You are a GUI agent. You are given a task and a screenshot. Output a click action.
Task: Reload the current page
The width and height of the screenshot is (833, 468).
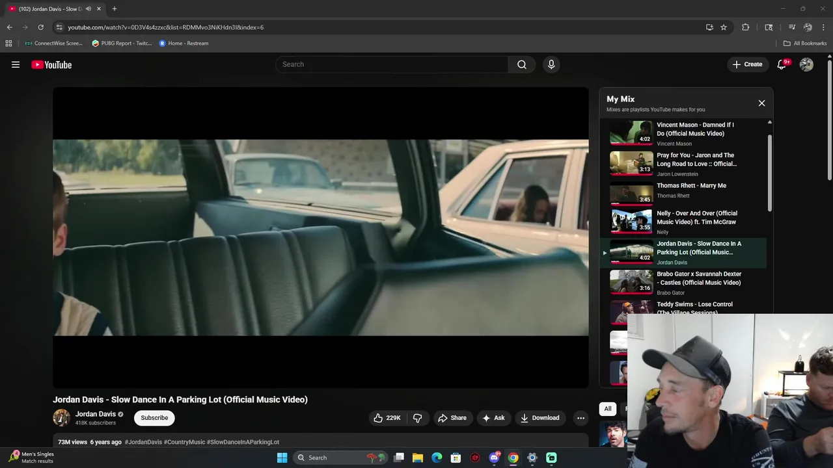40,27
